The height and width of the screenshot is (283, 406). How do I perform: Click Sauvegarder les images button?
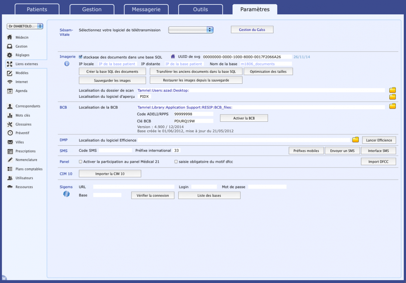coord(112,80)
